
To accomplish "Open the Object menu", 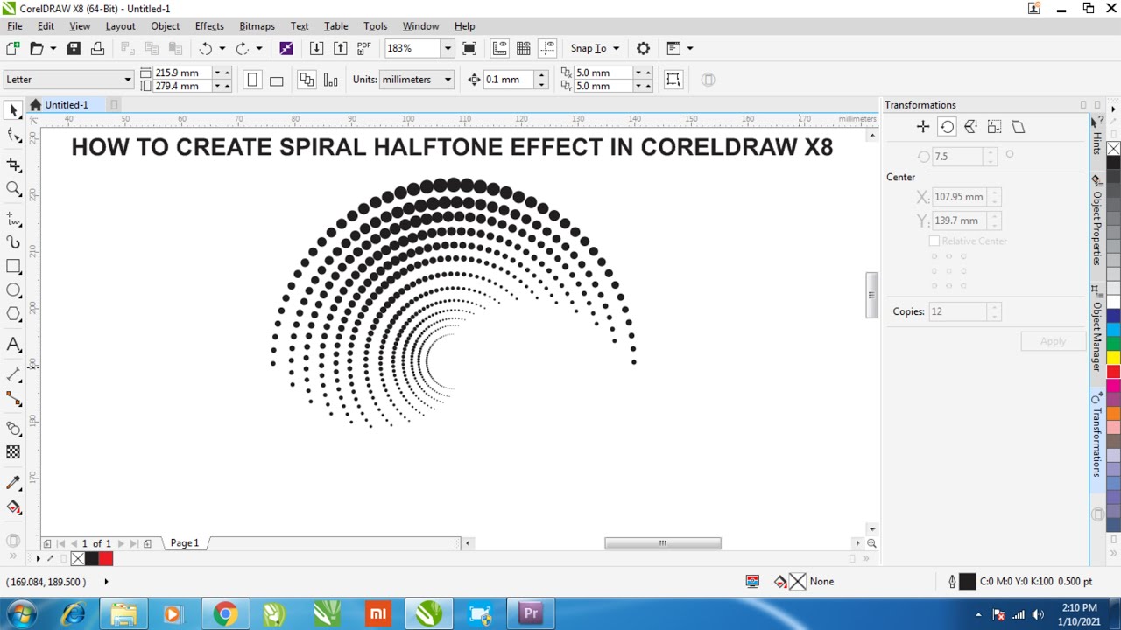I will [x=165, y=26].
